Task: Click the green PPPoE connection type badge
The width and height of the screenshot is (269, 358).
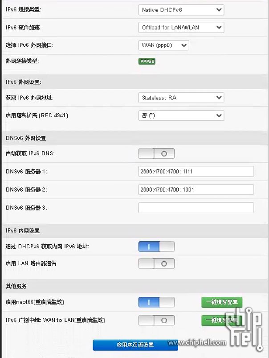Action: click(147, 62)
